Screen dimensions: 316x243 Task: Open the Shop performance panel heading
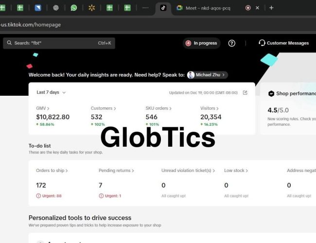click(296, 93)
